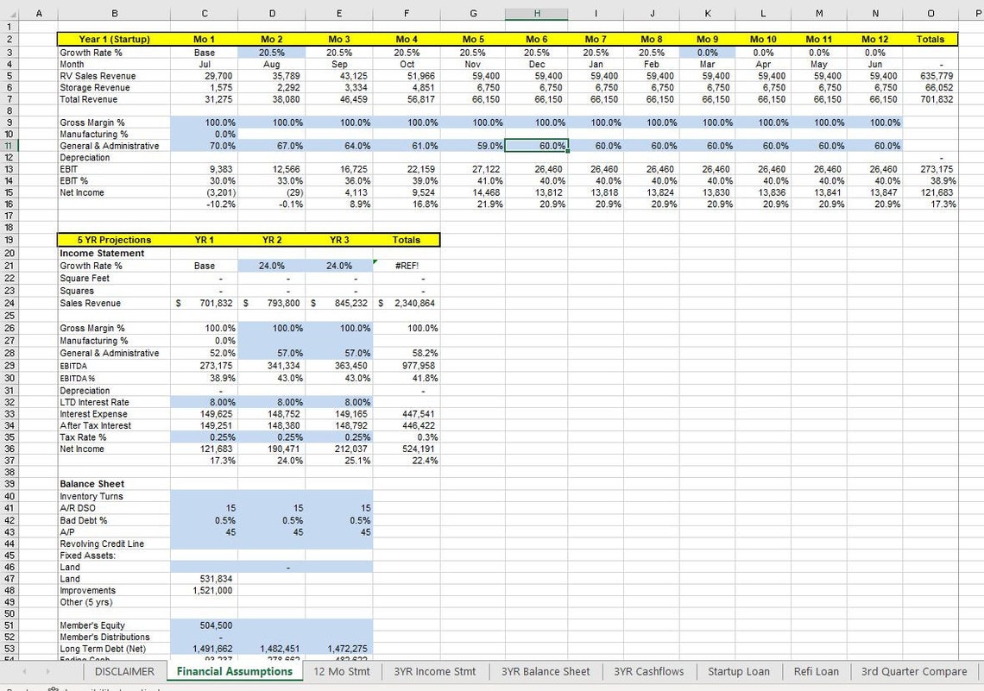Switch to the 3rd Quarter Compare sheet
Image resolution: width=984 pixels, height=691 pixels.
(914, 671)
